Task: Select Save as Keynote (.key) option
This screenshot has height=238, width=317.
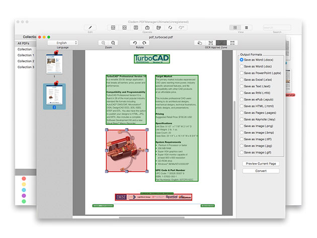Action: click(257, 119)
